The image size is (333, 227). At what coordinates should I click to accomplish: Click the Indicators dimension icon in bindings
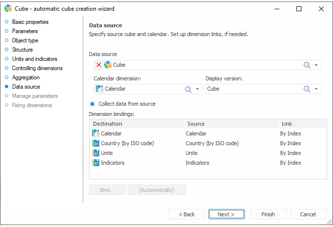coord(96,163)
